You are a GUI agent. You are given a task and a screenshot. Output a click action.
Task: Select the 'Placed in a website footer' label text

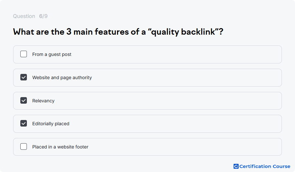click(x=60, y=147)
